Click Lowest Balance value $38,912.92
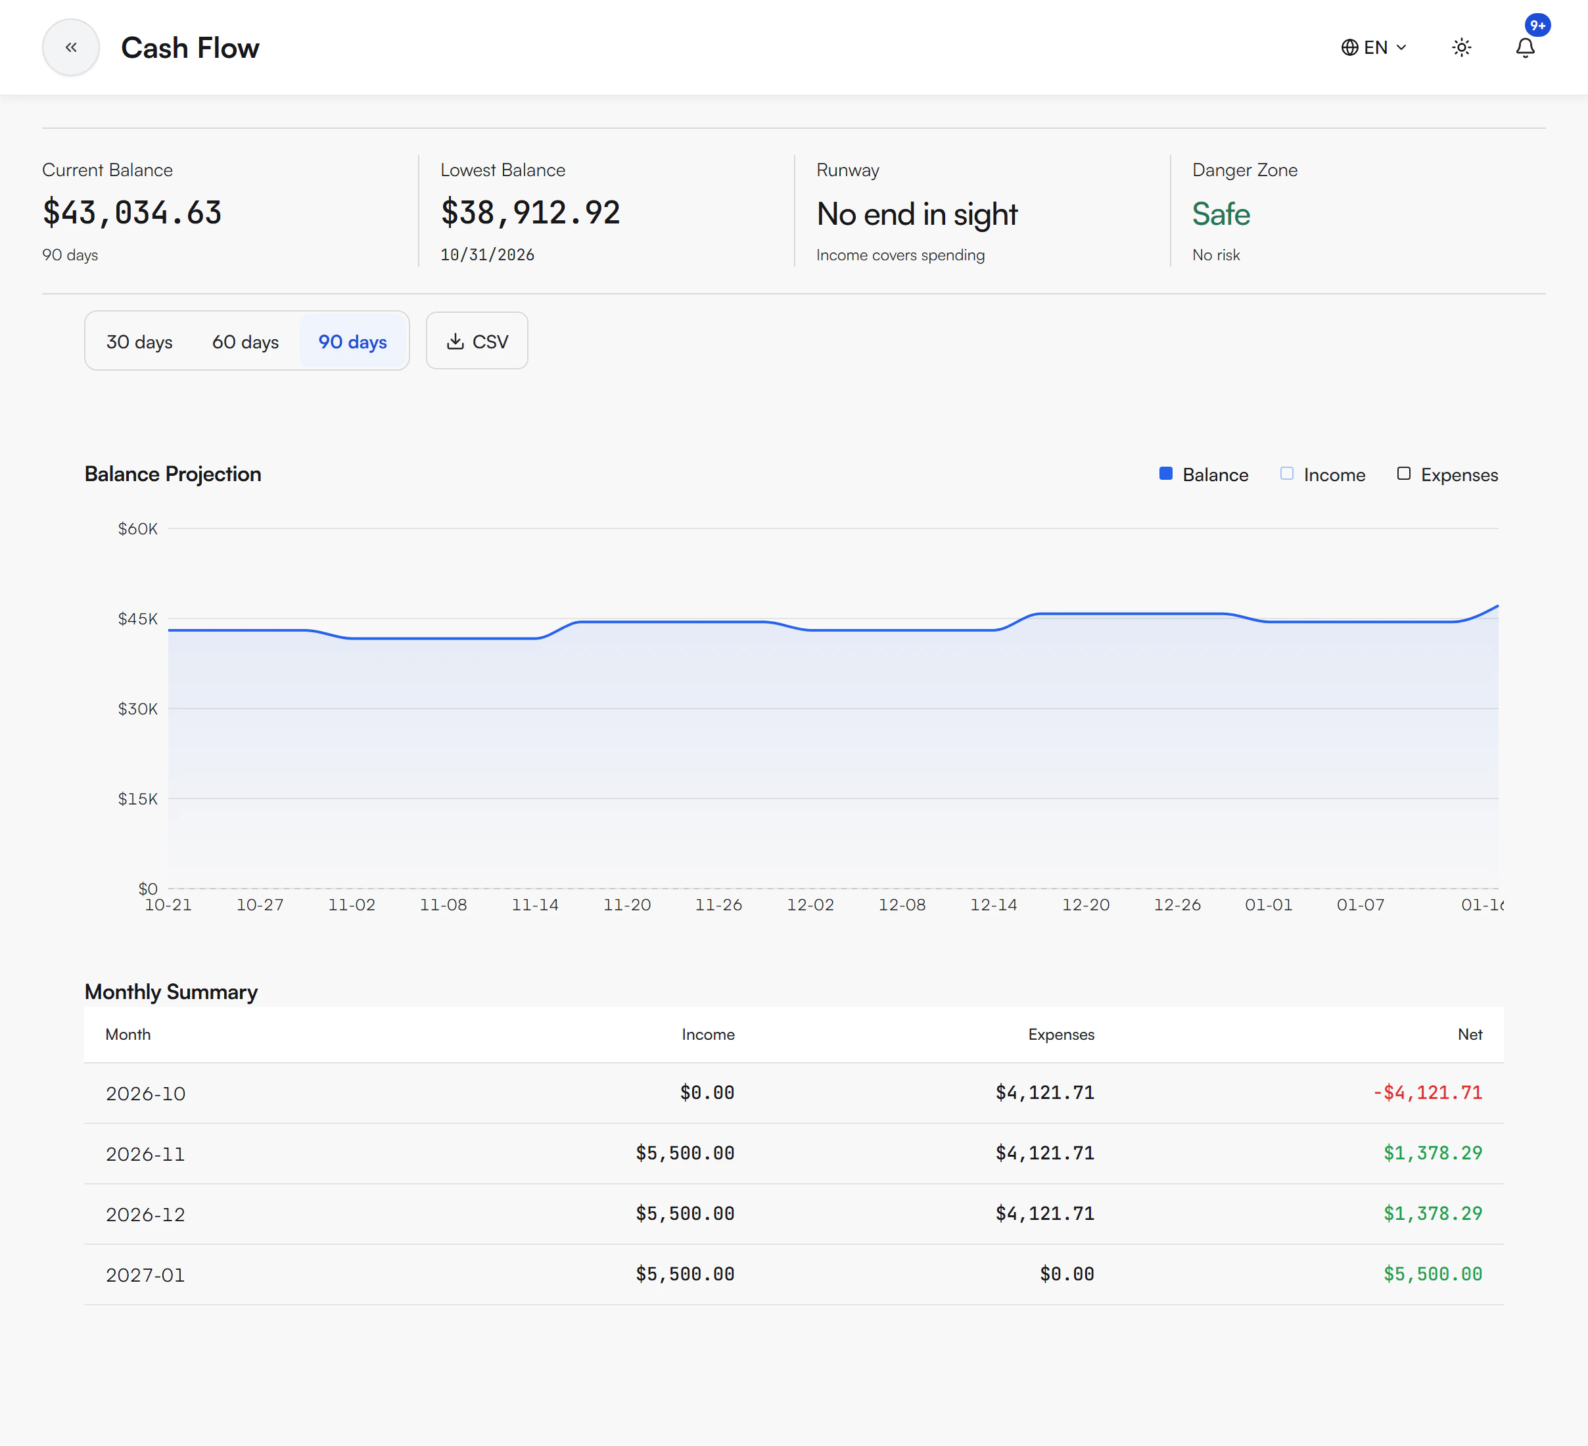The image size is (1588, 1446). coord(530,213)
